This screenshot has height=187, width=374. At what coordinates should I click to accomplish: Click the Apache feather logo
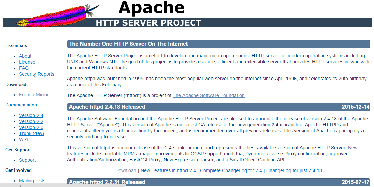pos(58,16)
